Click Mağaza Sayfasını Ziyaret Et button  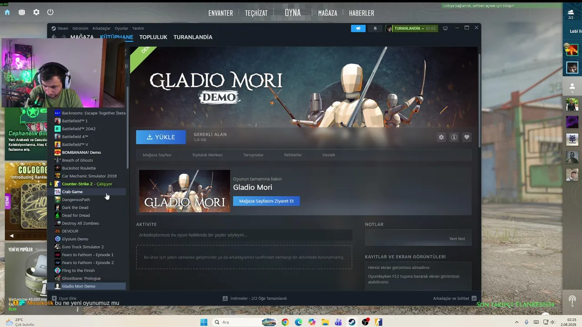266,201
